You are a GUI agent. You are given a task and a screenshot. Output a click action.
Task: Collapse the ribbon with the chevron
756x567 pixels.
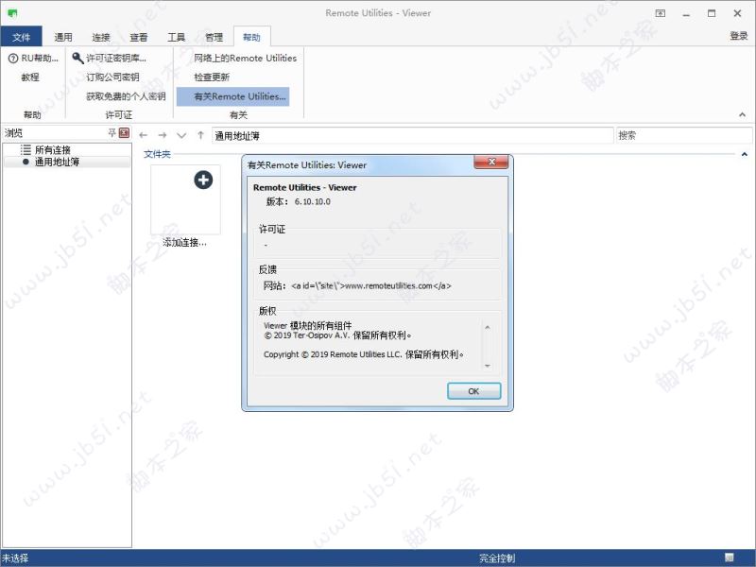point(742,114)
